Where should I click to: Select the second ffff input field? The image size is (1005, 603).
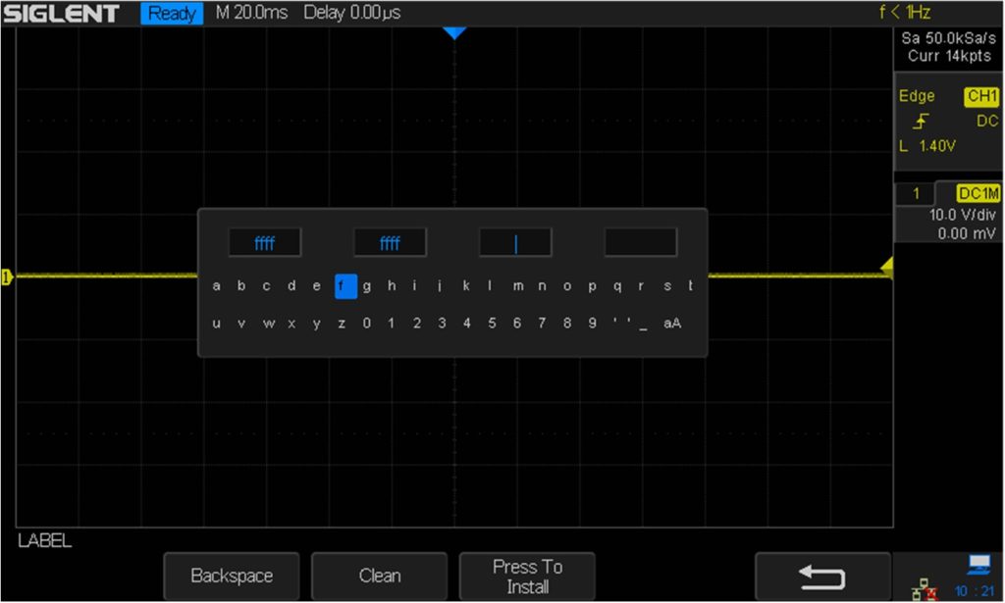(x=390, y=243)
